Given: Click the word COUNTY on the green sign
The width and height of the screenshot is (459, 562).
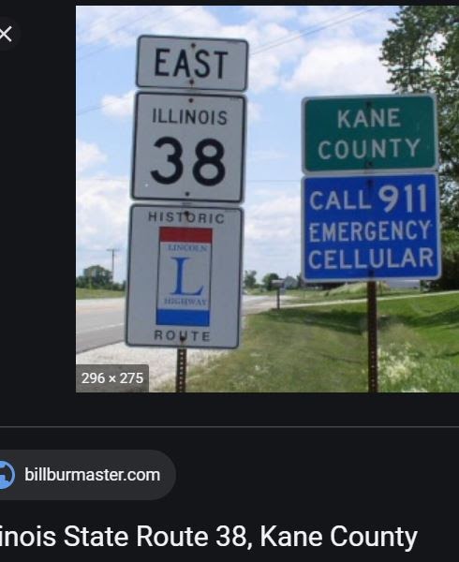Looking at the screenshot, I should [369, 148].
